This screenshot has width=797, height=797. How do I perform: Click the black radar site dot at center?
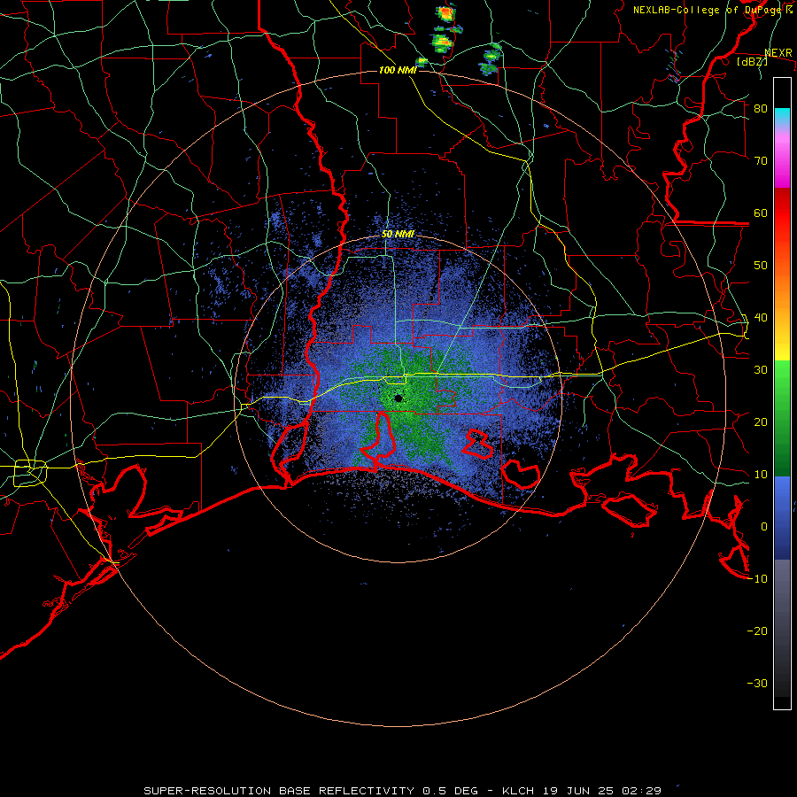(398, 398)
